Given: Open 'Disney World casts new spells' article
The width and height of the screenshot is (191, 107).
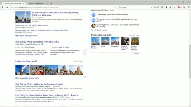Looking at the screenshot, I should point(32,25).
